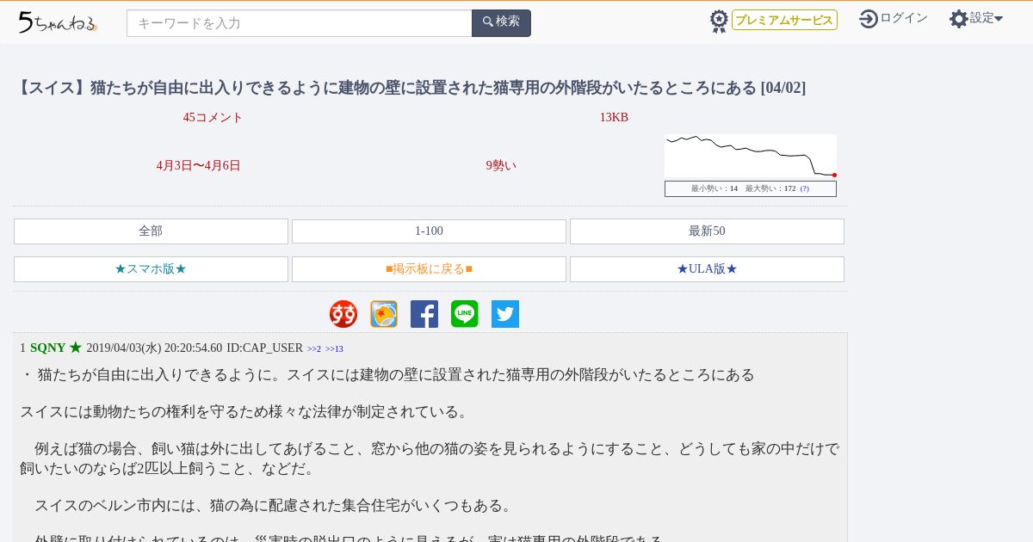Viewport: 1033px width, 542px height.
Task: Click the 9勢い momentum text
Action: (501, 166)
